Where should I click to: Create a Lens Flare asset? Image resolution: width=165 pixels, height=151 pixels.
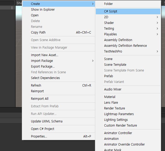128,103
